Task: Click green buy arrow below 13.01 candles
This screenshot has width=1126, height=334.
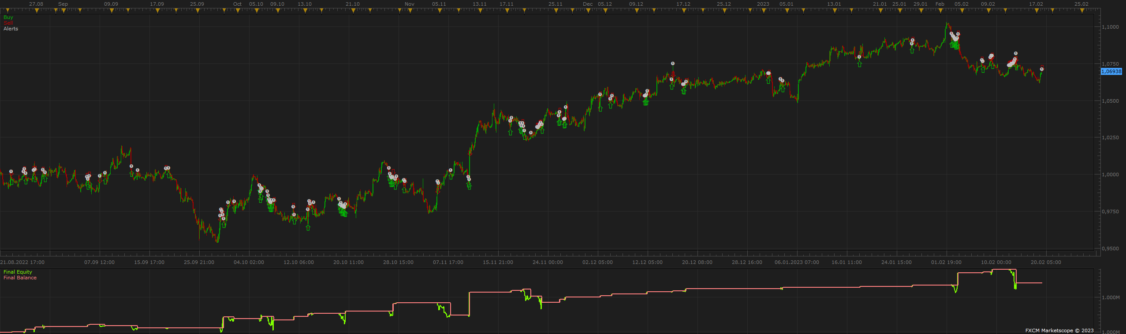Action: (859, 64)
